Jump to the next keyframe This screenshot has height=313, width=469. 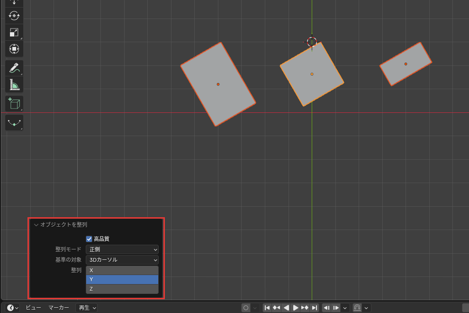(x=305, y=308)
